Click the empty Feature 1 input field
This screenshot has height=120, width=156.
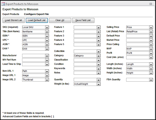(85, 27)
